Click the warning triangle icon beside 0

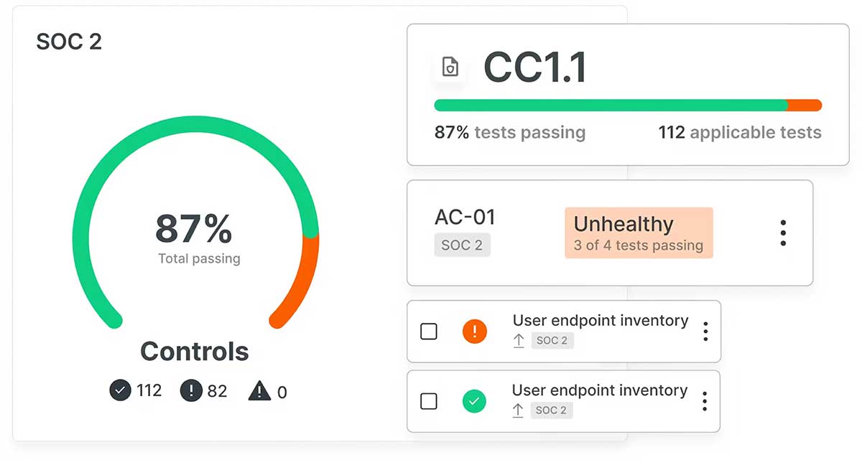pos(259,391)
